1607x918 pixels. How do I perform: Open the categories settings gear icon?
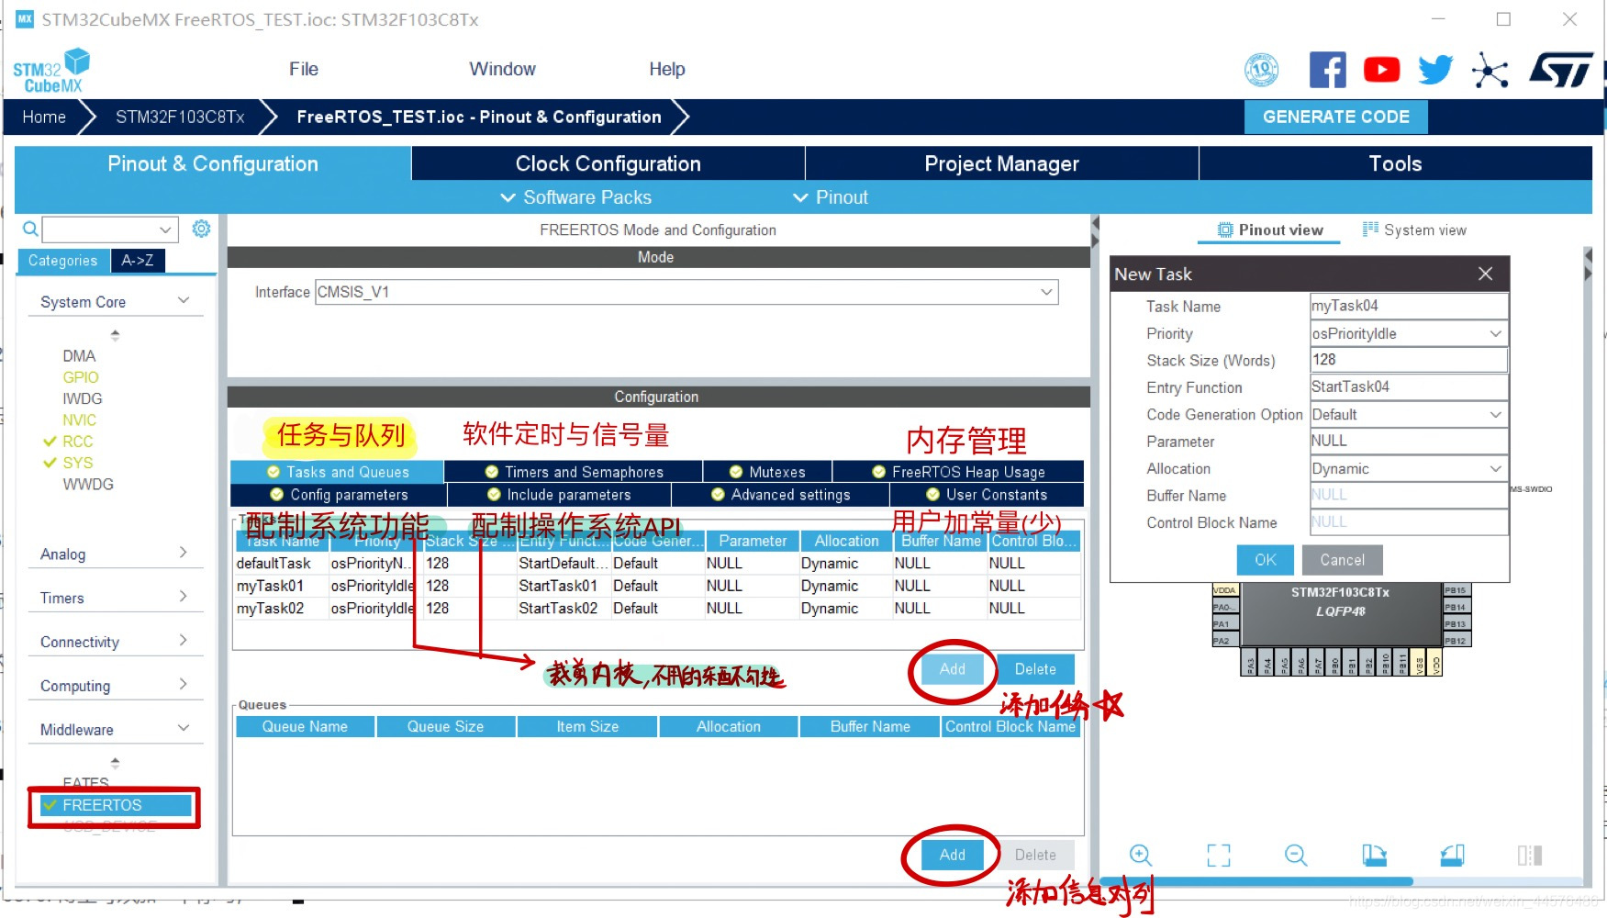pos(201,229)
